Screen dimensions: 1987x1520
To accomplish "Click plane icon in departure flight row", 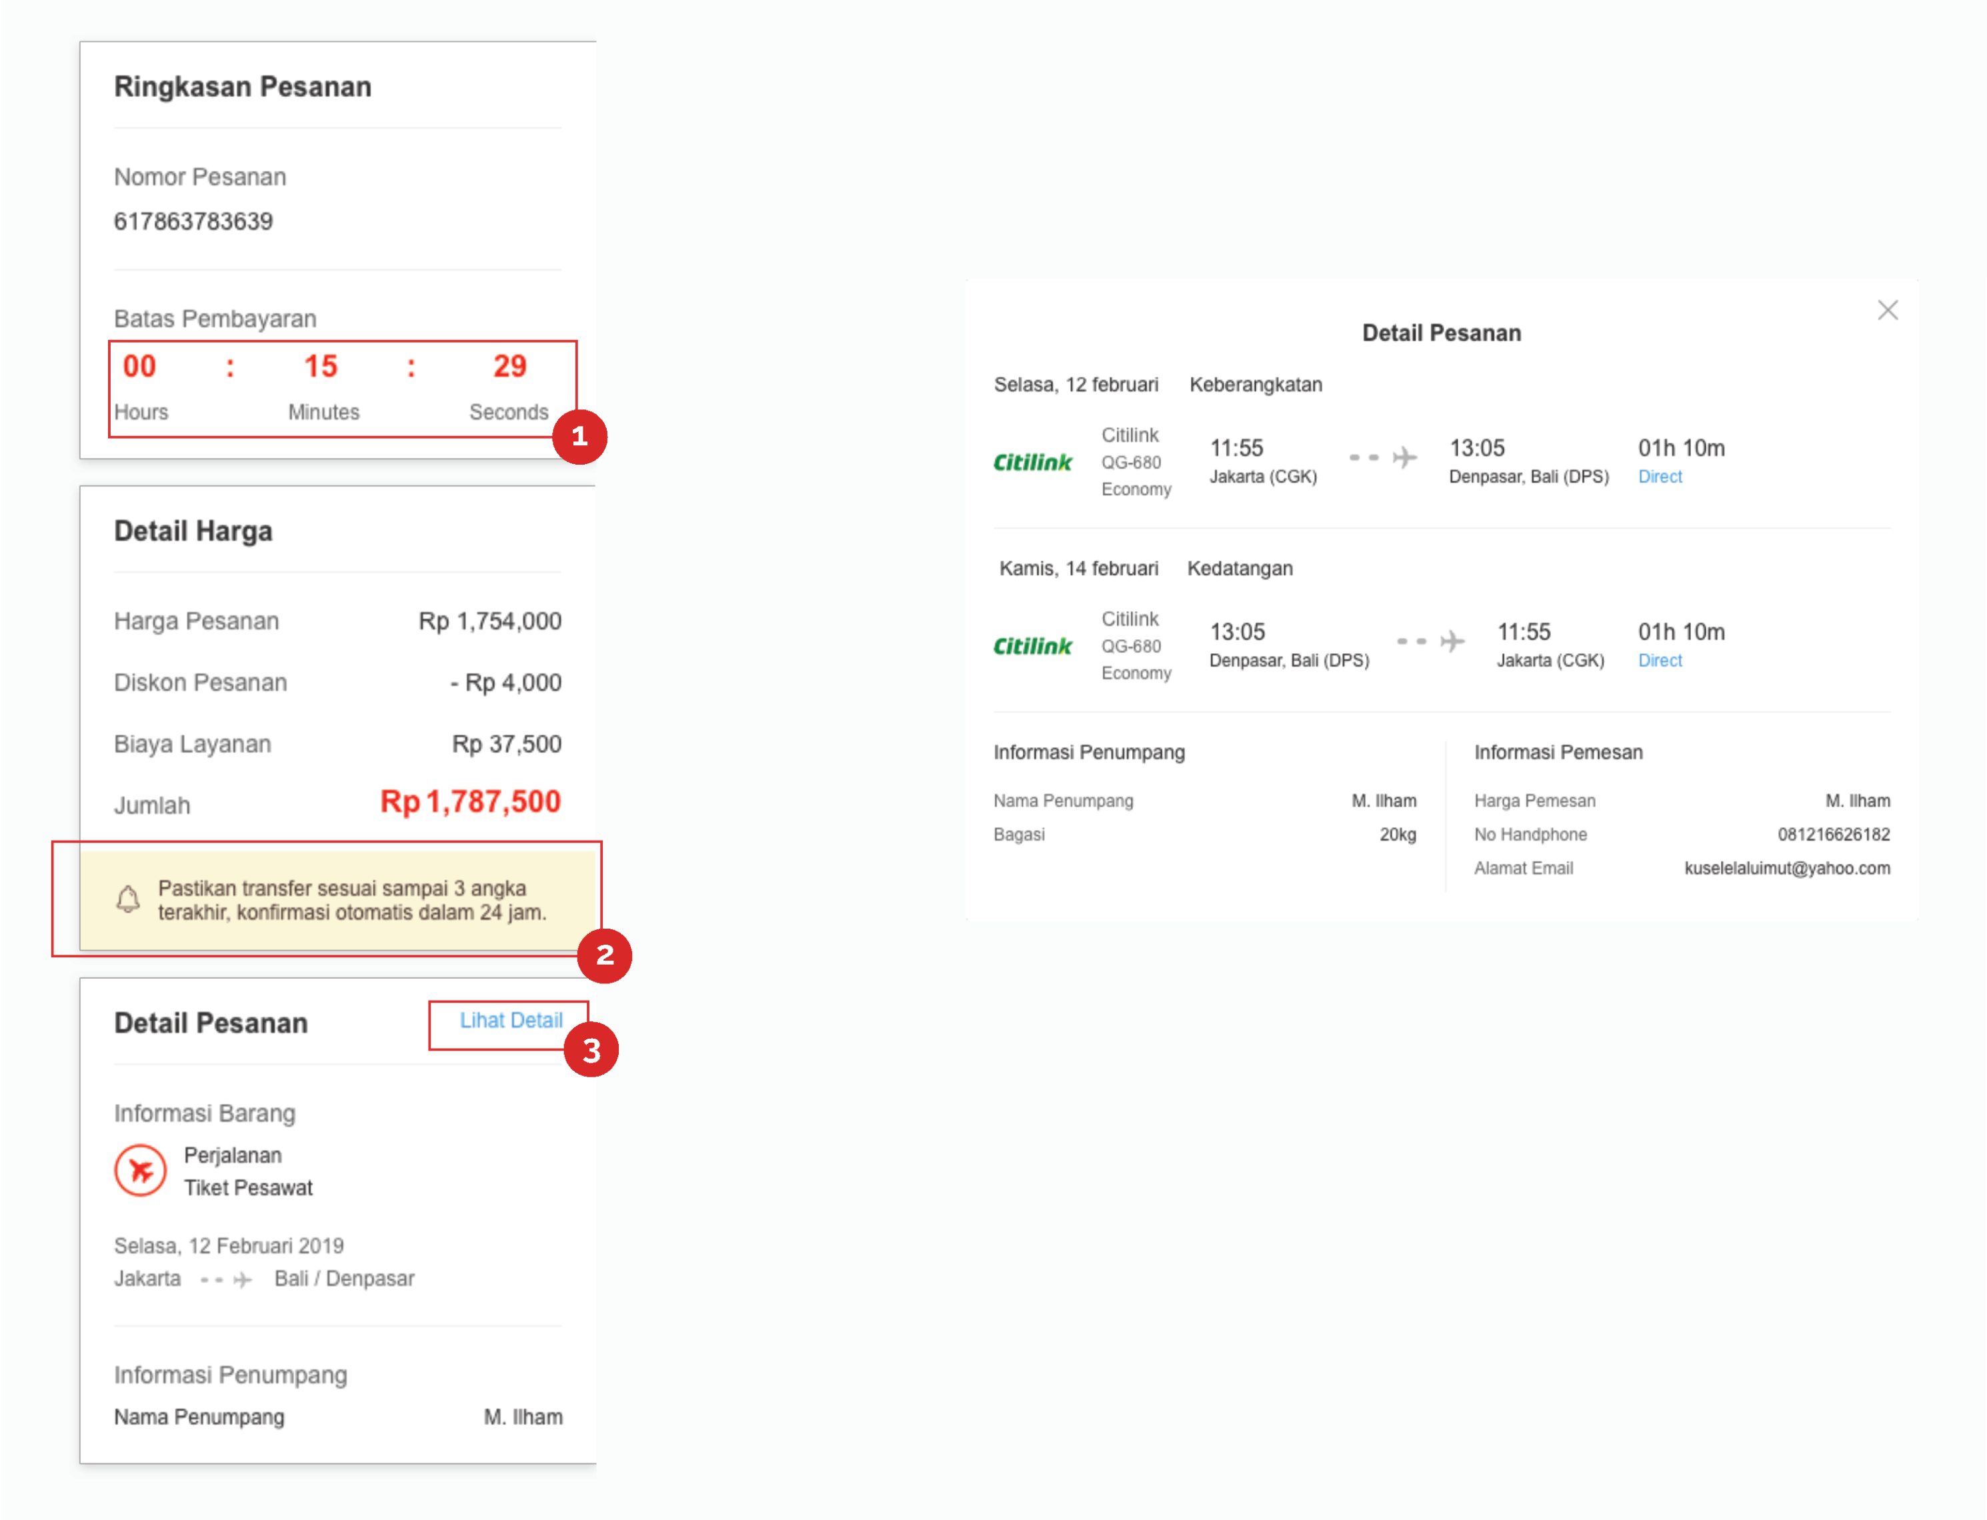I will click(1404, 458).
